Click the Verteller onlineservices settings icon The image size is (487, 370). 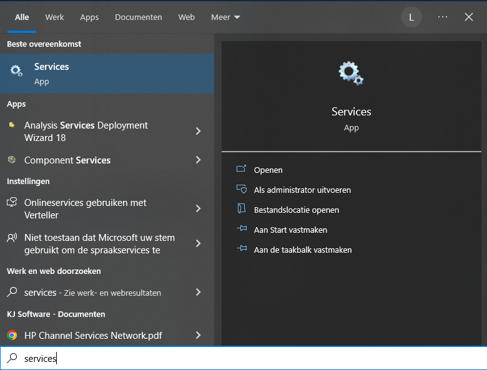tap(11, 203)
